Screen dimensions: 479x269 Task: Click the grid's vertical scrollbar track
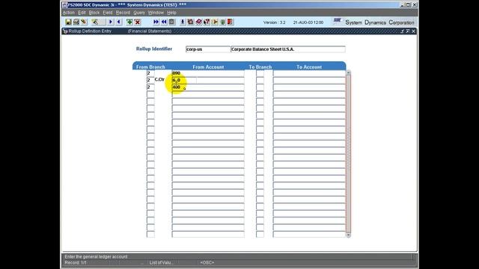[348, 154]
